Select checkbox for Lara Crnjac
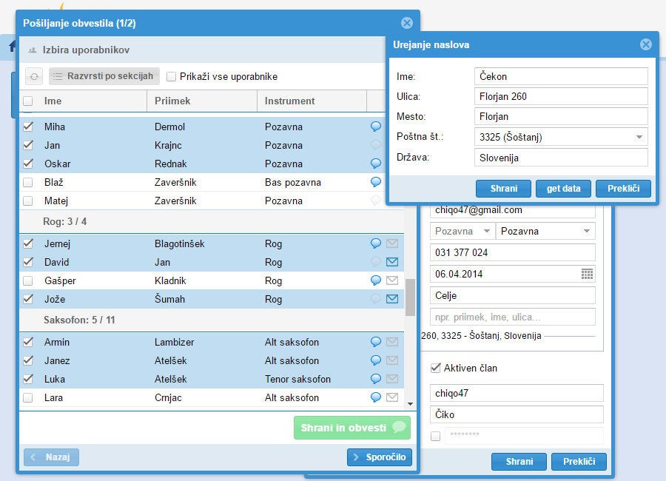 28,397
